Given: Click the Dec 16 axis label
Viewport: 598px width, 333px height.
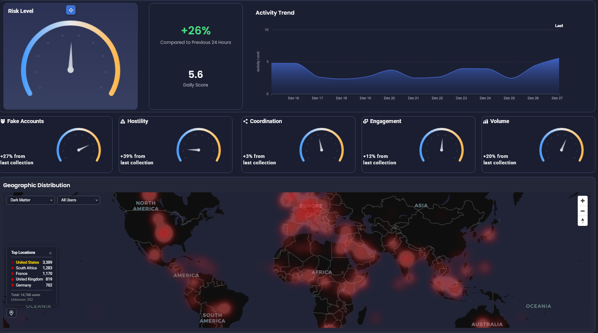Looking at the screenshot, I should pyautogui.click(x=293, y=99).
